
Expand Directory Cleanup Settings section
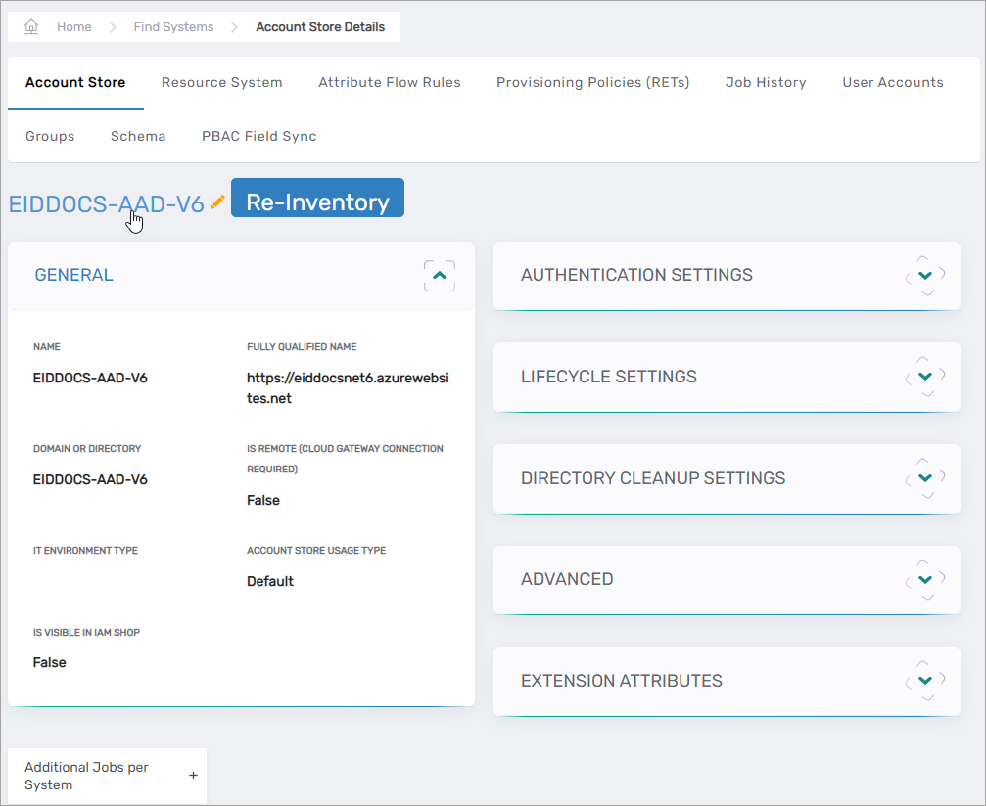(925, 478)
